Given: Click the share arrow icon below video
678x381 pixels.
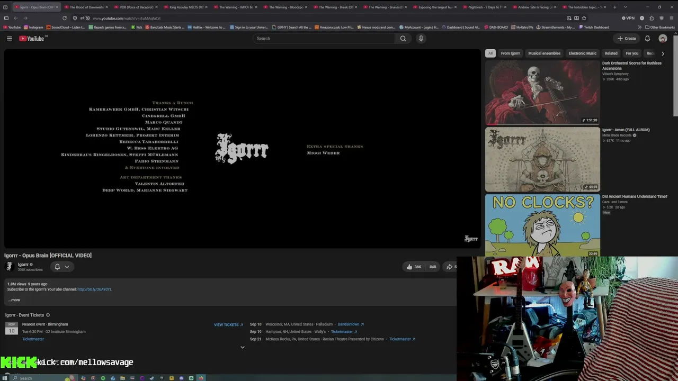Looking at the screenshot, I should point(450,267).
